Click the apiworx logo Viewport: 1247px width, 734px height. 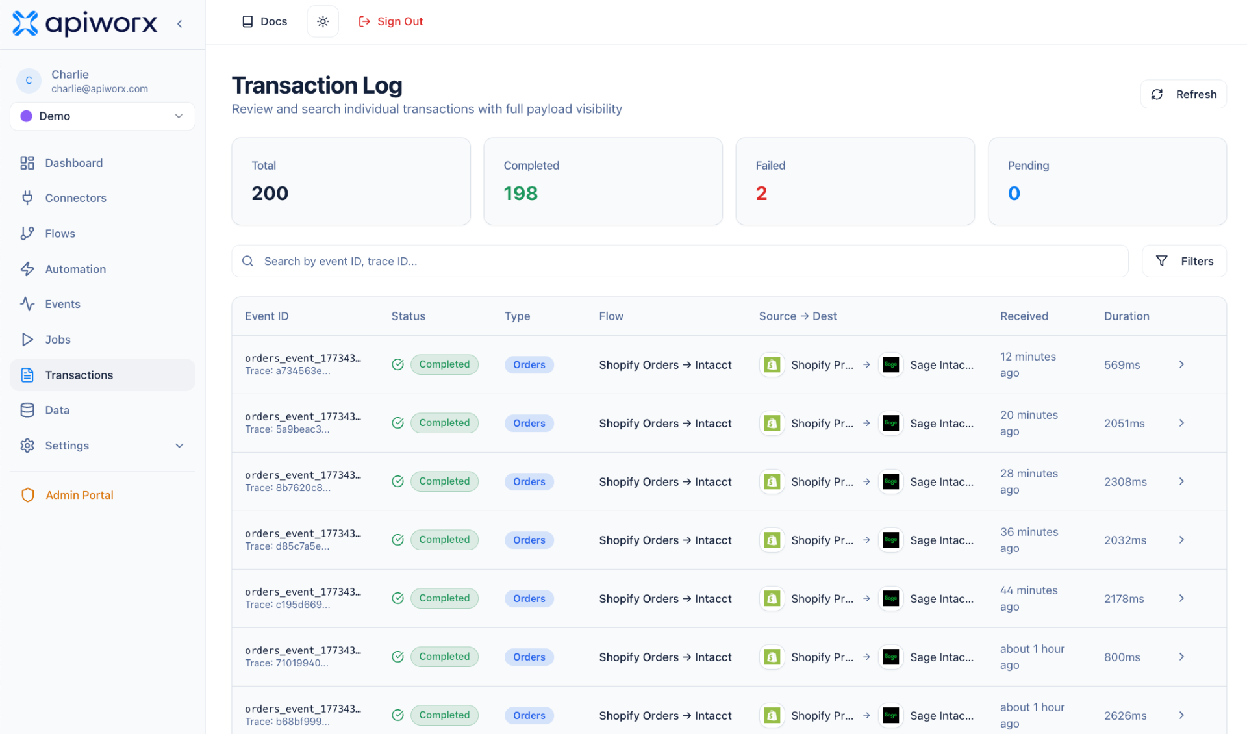[84, 23]
